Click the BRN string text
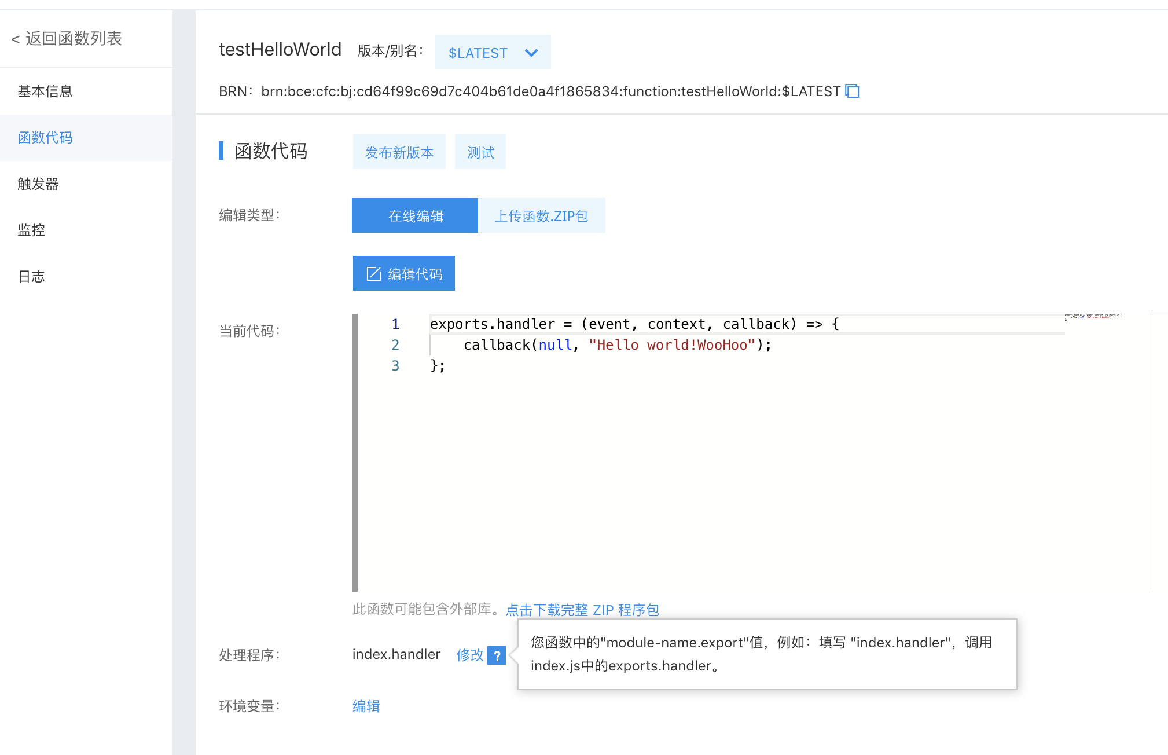Image resolution: width=1168 pixels, height=755 pixels. [550, 91]
